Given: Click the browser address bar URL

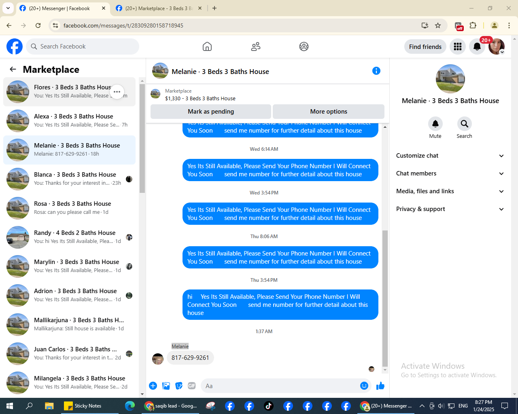Looking at the screenshot, I should [x=123, y=25].
